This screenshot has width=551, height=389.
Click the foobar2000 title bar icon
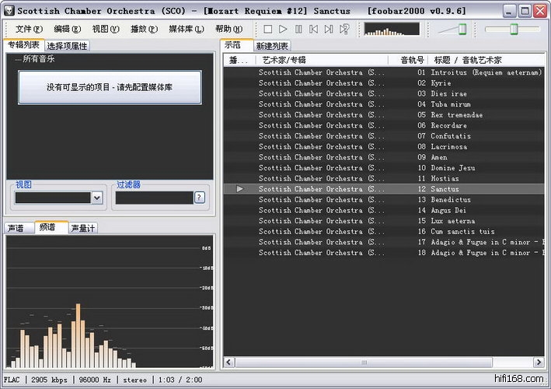click(x=9, y=11)
